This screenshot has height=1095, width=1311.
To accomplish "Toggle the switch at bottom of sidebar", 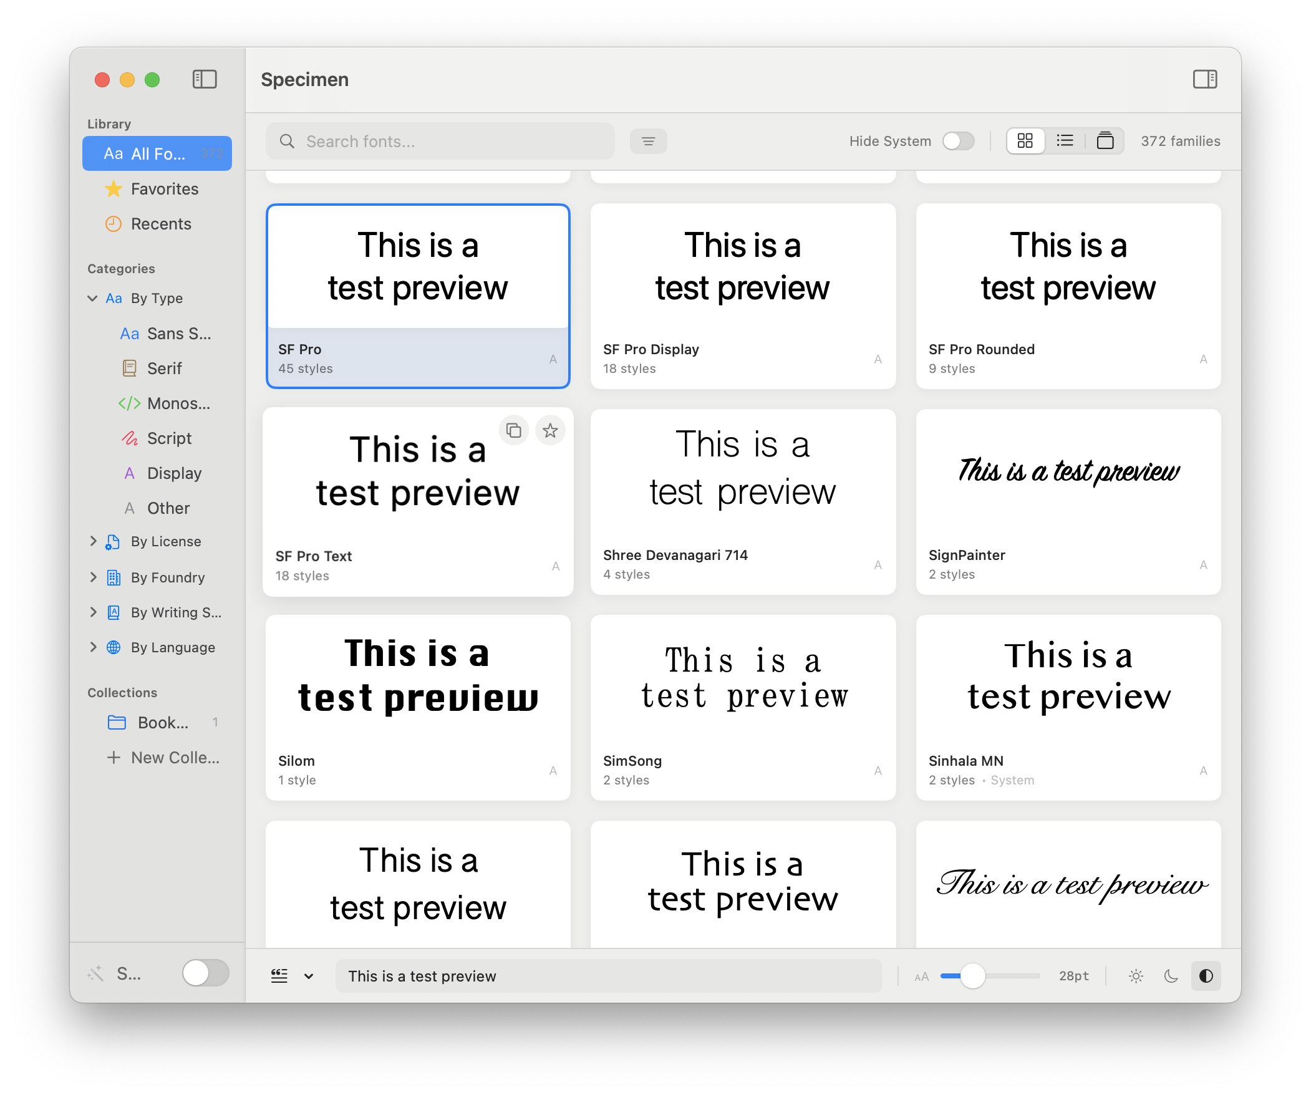I will 205,973.
